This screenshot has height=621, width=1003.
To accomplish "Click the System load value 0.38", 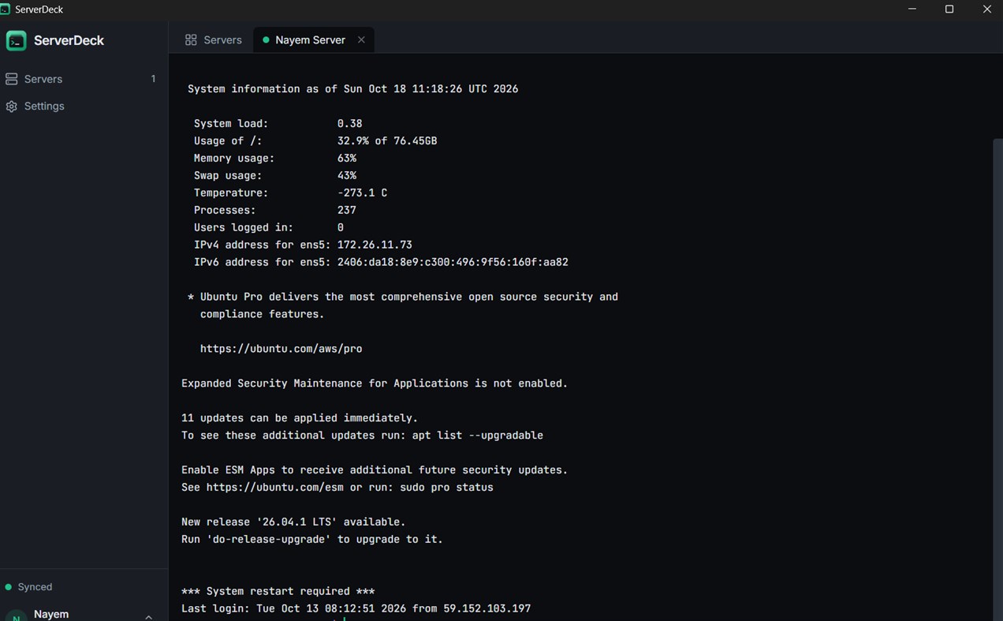I will pyautogui.click(x=349, y=123).
